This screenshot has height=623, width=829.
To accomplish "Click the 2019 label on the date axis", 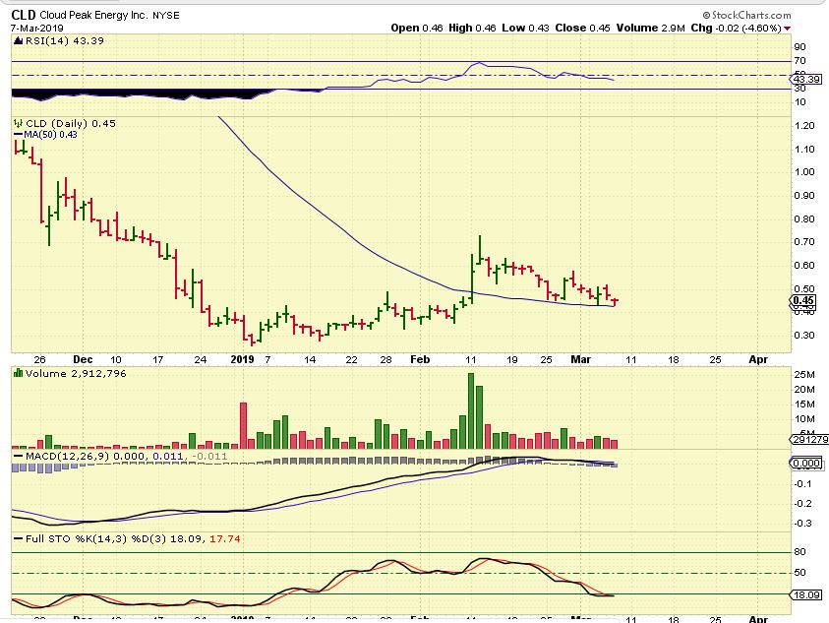I will click(x=242, y=359).
